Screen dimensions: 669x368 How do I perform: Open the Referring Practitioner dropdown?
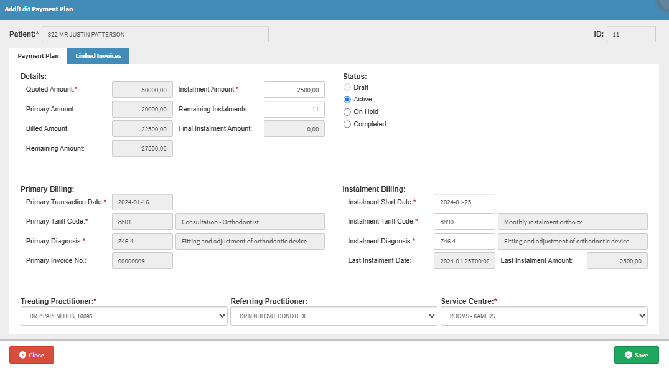(334, 316)
